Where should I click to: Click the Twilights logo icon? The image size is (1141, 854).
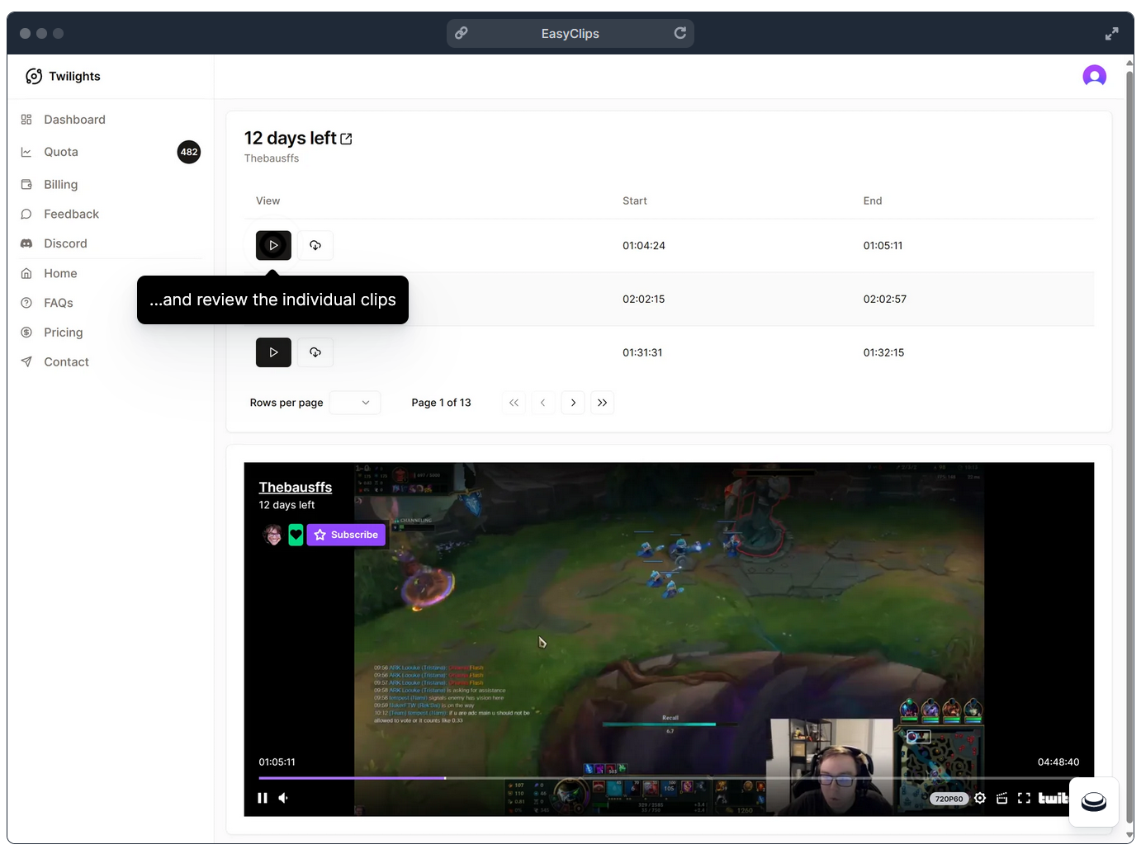[34, 76]
